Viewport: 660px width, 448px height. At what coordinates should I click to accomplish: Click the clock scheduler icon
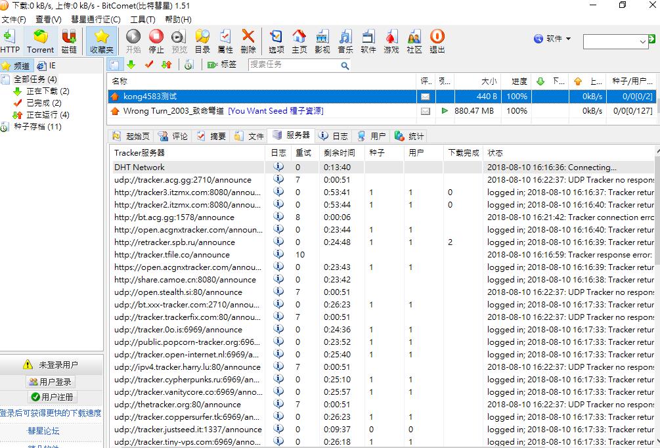[x=188, y=65]
